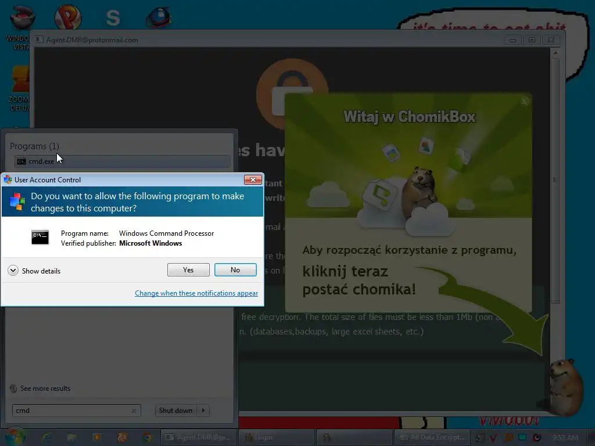Click the red V icon in system tray
The image size is (595, 446).
pos(493,438)
